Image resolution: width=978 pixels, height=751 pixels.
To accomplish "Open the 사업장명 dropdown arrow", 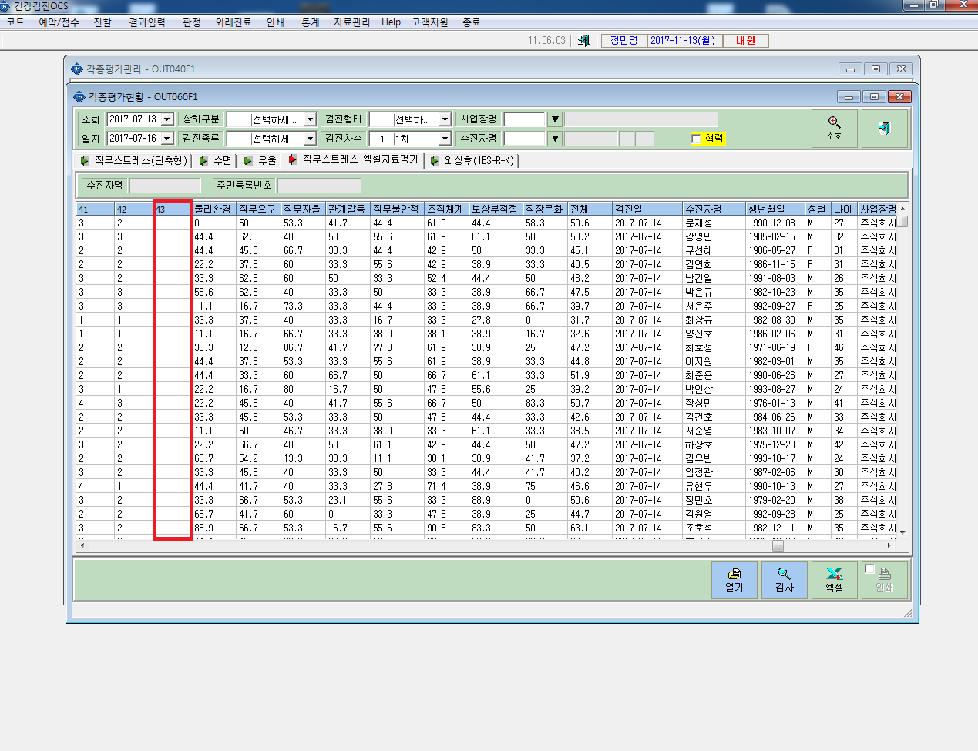I will click(x=555, y=119).
